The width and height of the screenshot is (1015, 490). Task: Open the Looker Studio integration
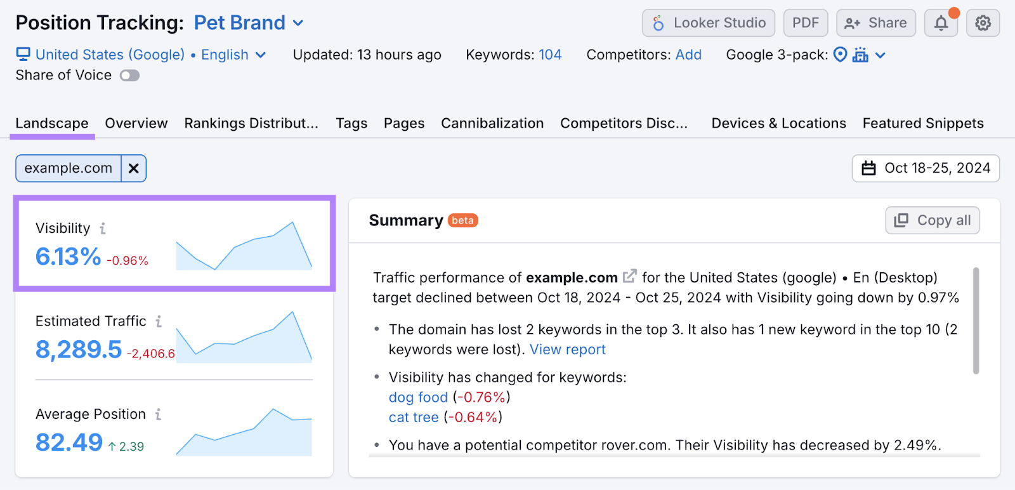(707, 22)
